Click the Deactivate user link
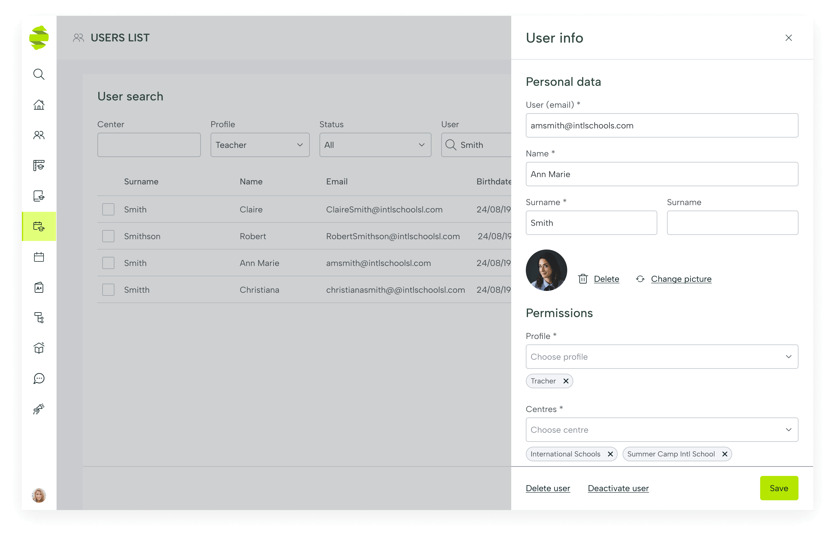 click(x=618, y=488)
